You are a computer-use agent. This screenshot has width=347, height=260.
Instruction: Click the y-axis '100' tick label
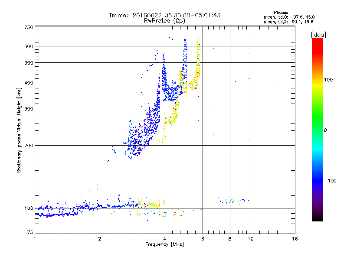29,208
